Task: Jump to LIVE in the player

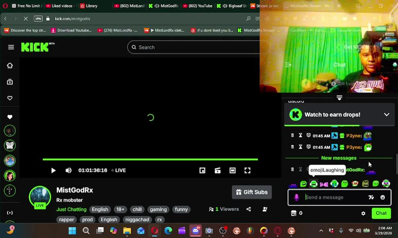Action: 118,170
